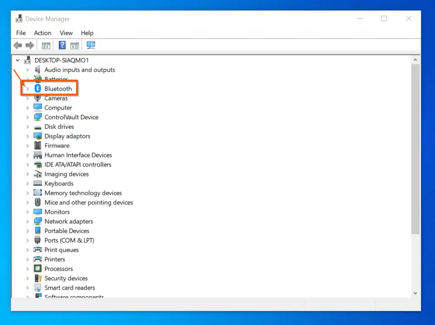Collapse the DESKTOP-SIAQMO1 root node

point(17,60)
